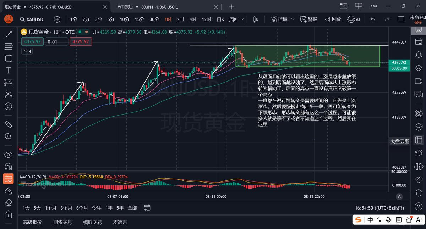This screenshot has width=426, height=229.
Task: Open the candlestick chart type selector
Action: click(256, 19)
